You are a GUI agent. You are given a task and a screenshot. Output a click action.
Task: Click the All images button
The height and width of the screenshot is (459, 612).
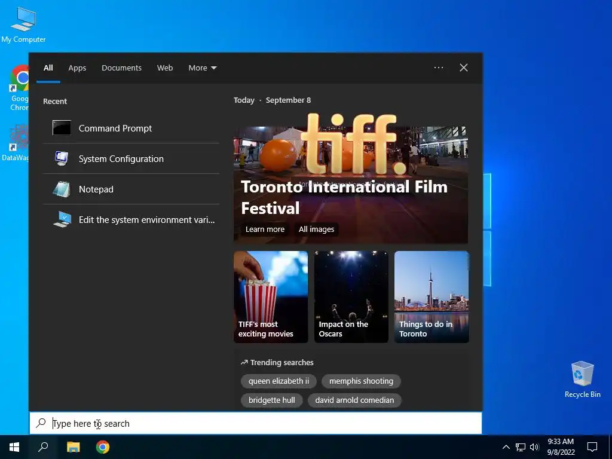(x=317, y=229)
